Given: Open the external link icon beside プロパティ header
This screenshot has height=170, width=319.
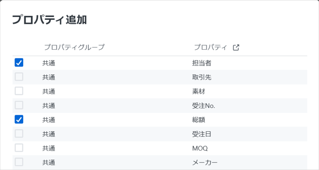Looking at the screenshot, I should coord(236,48).
